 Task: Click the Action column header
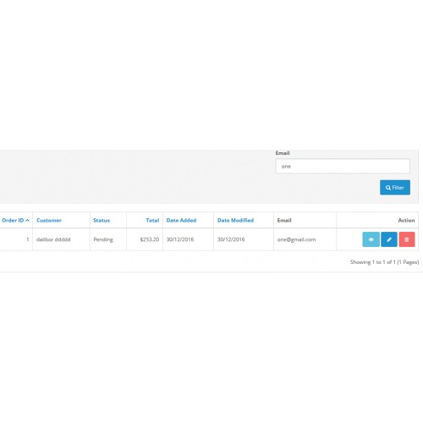[x=406, y=220]
